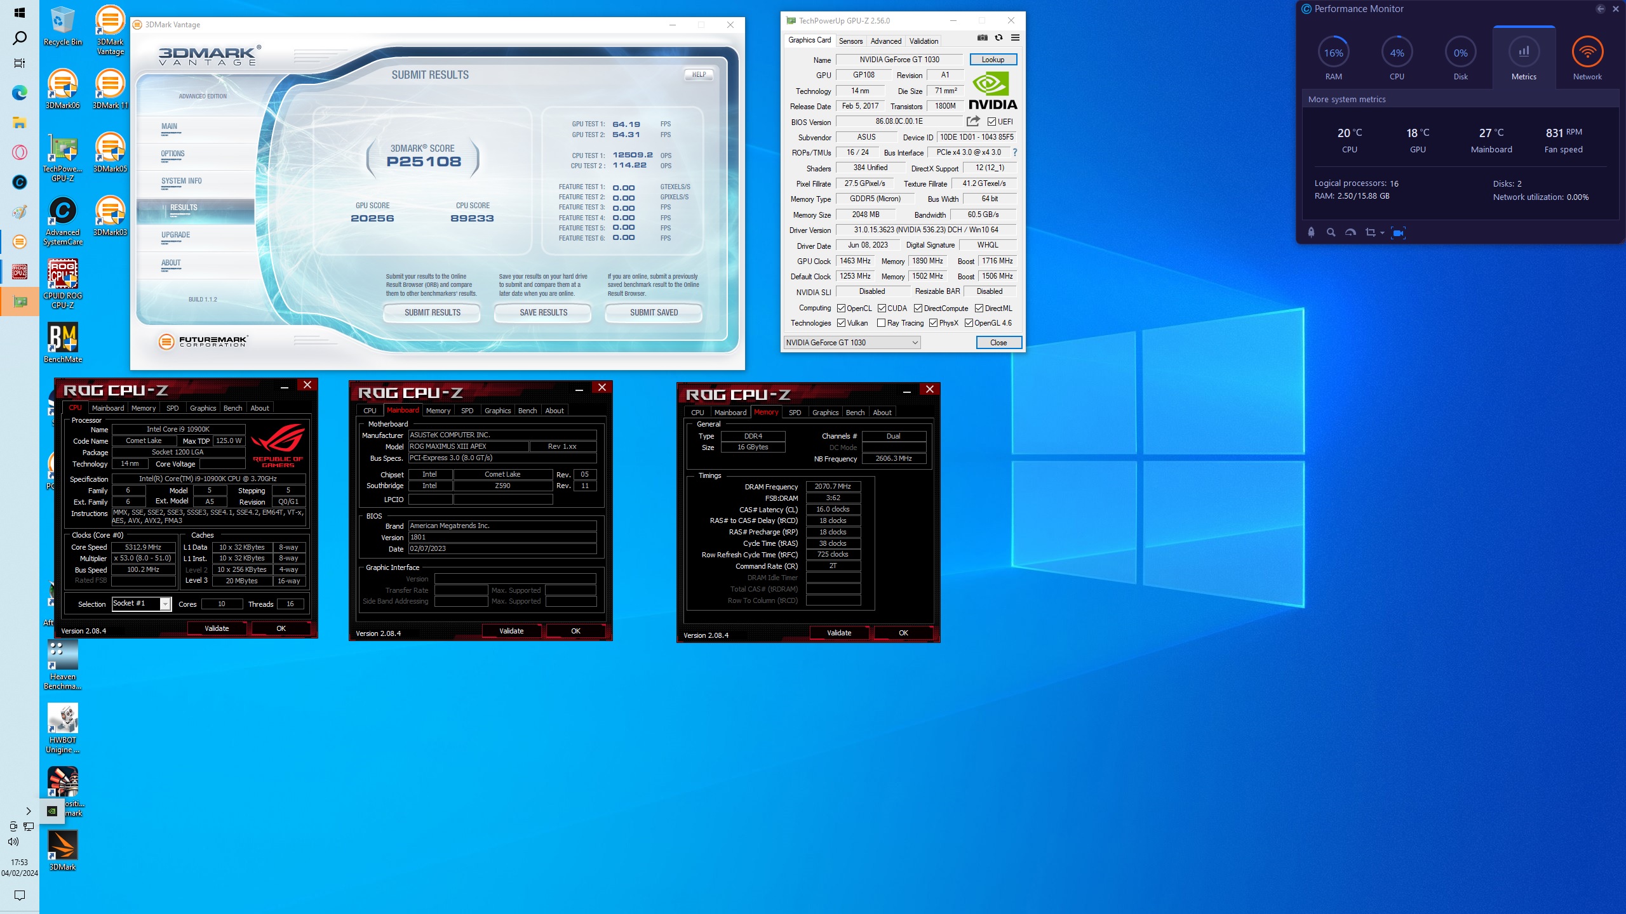The image size is (1626, 914).
Task: Switch to the Advanced tab in GPU-Z
Action: (885, 41)
